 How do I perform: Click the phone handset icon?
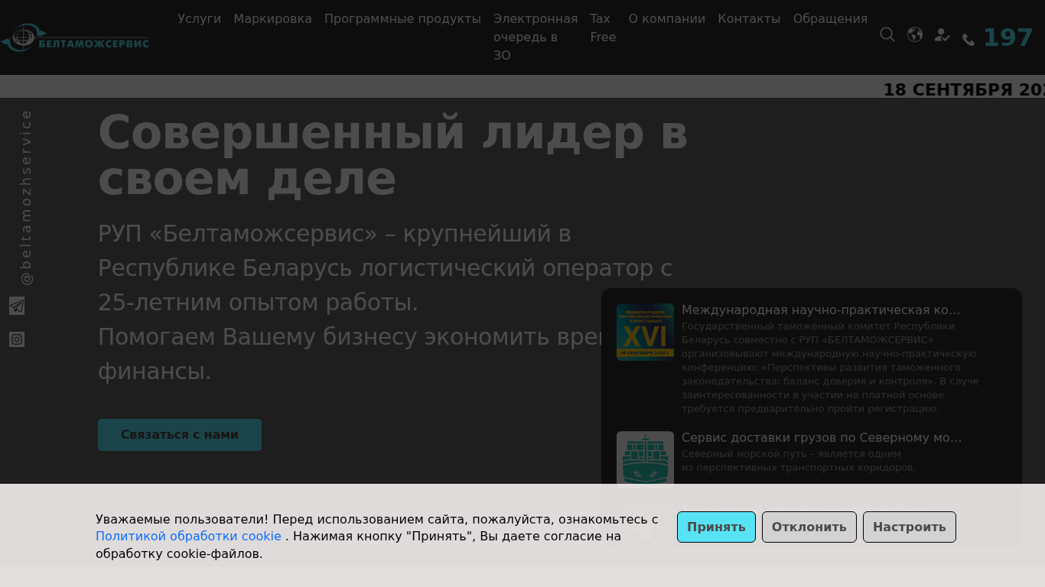968,40
